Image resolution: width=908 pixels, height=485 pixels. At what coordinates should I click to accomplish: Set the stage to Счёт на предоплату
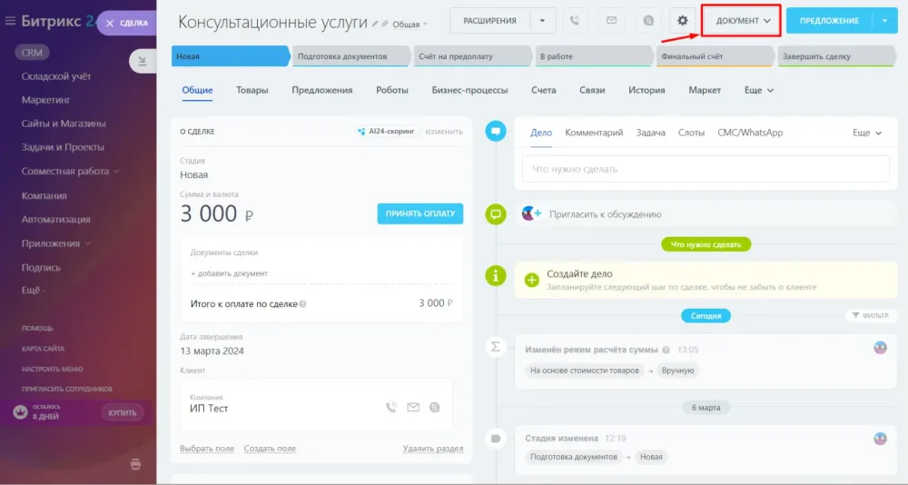[x=470, y=56]
